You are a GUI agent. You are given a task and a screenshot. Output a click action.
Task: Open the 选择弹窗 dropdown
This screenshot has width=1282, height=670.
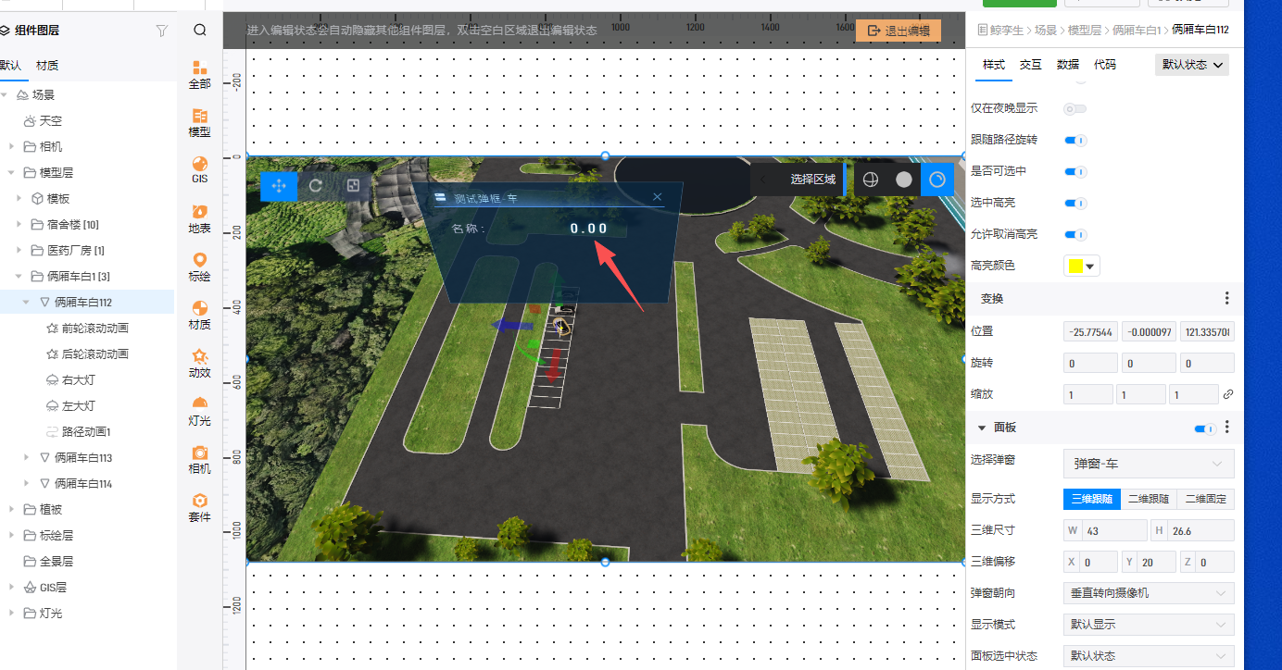click(x=1148, y=463)
